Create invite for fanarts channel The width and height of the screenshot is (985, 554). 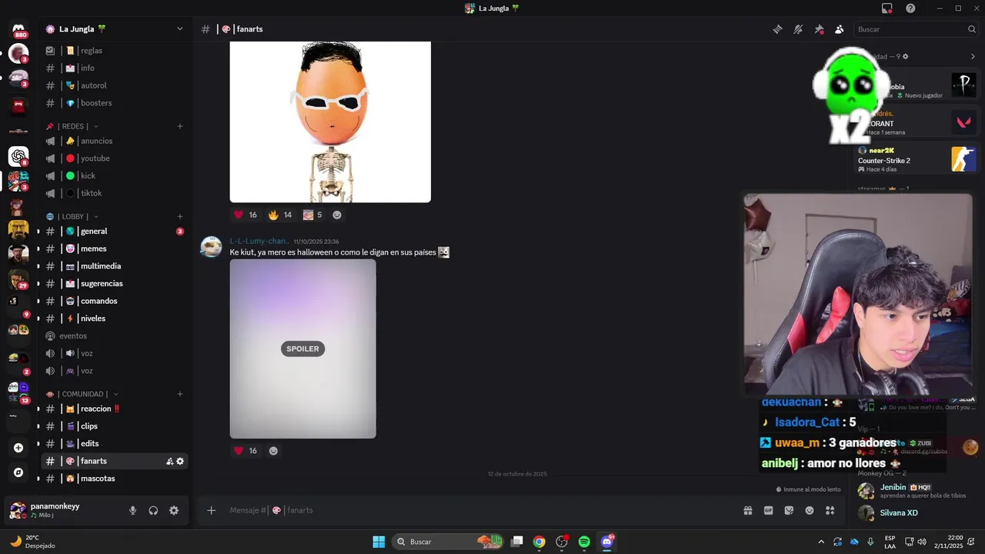169,461
